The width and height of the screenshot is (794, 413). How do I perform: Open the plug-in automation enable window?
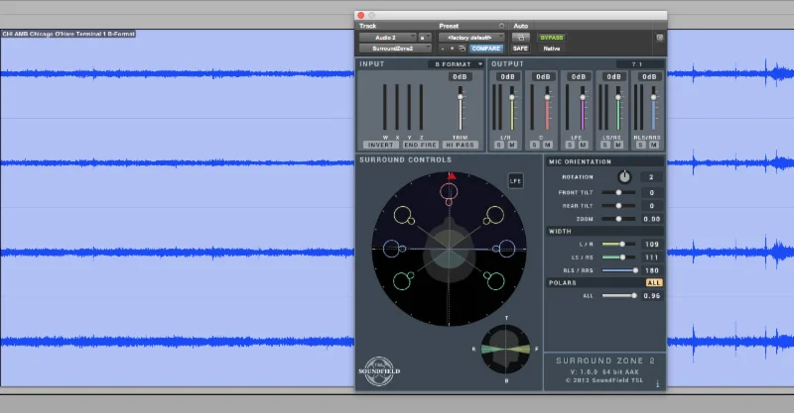(520, 38)
